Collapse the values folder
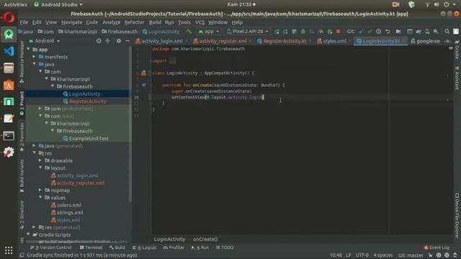The width and height of the screenshot is (461, 259). 40,198
